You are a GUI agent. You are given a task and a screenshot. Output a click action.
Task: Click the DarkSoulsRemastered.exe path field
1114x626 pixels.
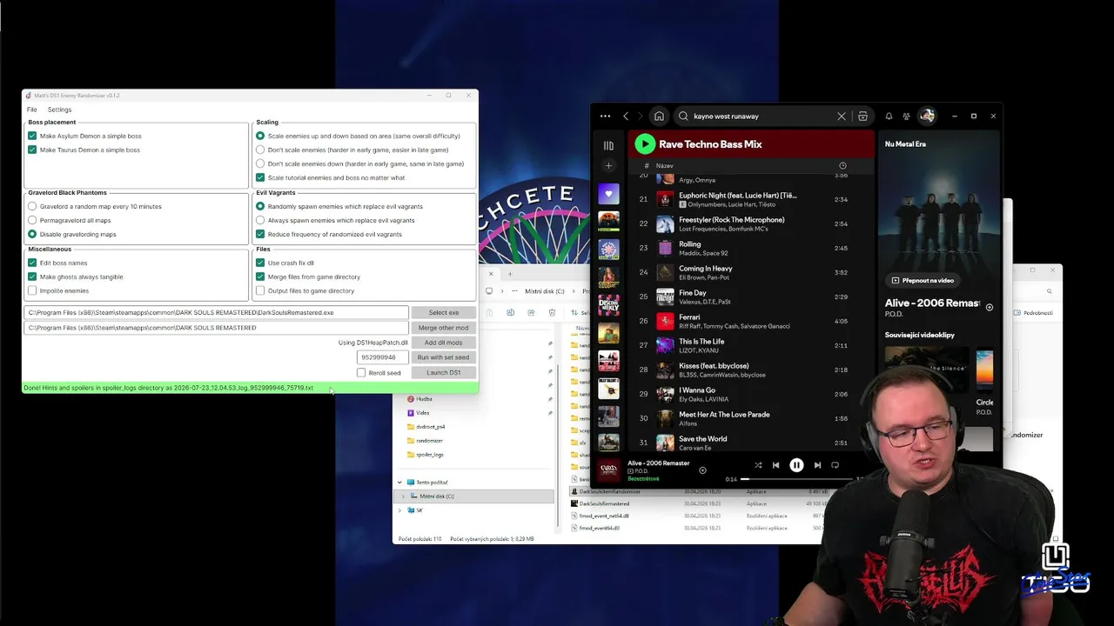(x=217, y=312)
